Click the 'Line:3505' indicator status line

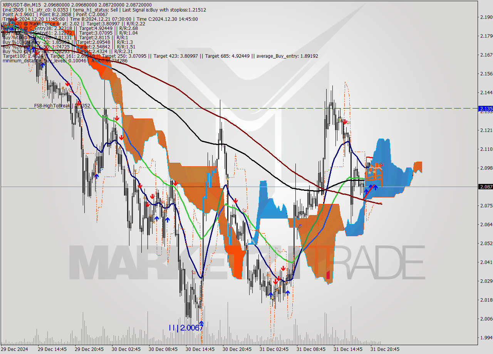tap(104, 10)
